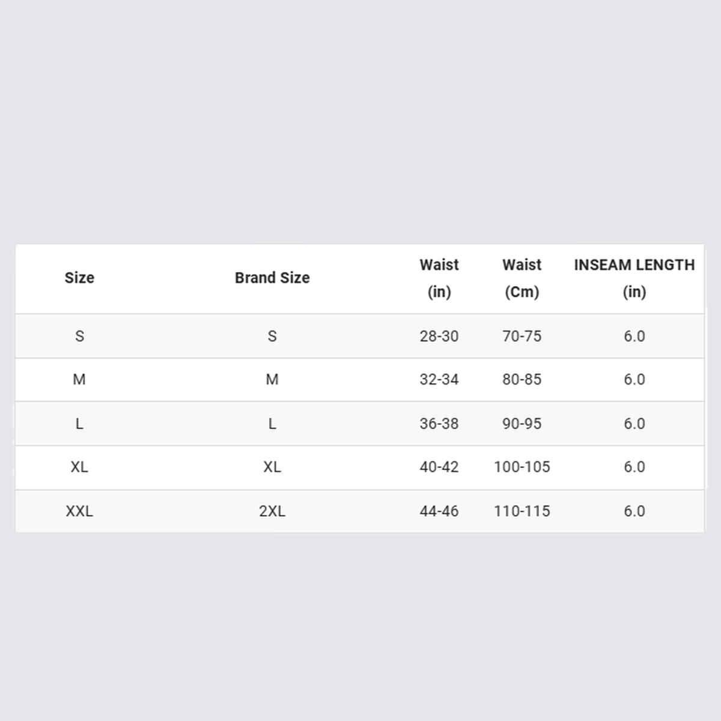Image resolution: width=721 pixels, height=721 pixels.
Task: Click the M size row label
Action: pyautogui.click(x=79, y=380)
